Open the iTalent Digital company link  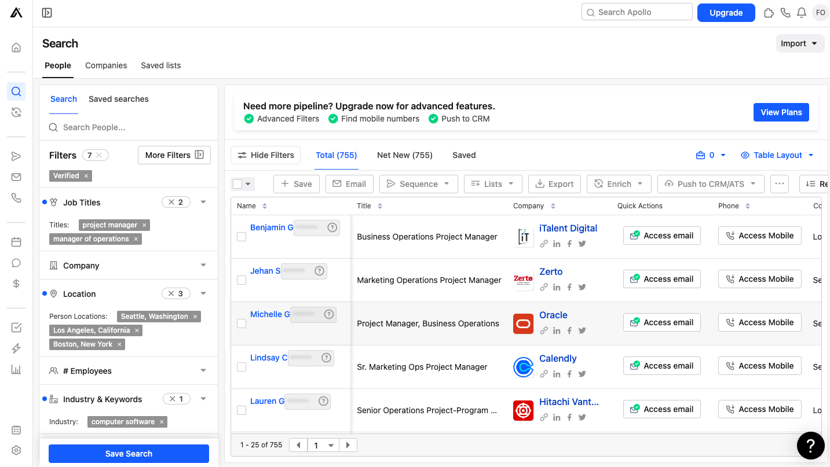568,228
